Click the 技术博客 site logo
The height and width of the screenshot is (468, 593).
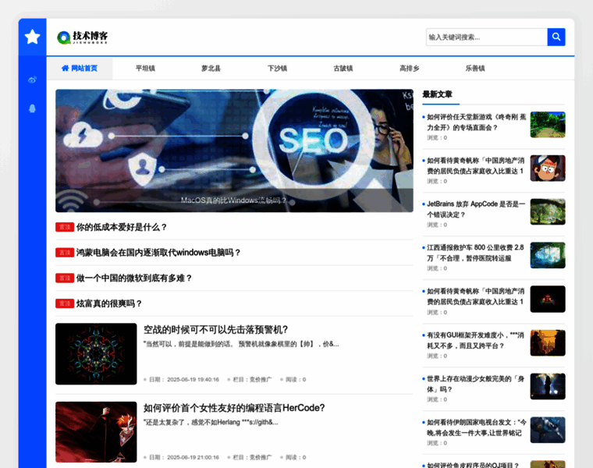(x=83, y=37)
